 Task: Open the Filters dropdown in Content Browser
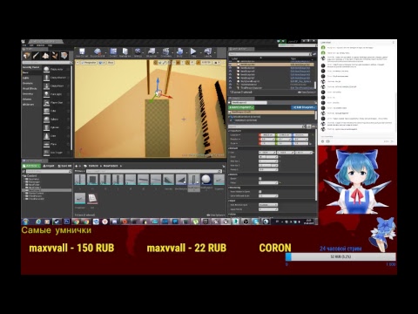coord(79,171)
